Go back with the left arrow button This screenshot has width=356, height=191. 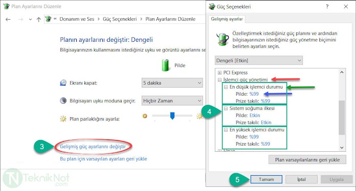coord(8,19)
